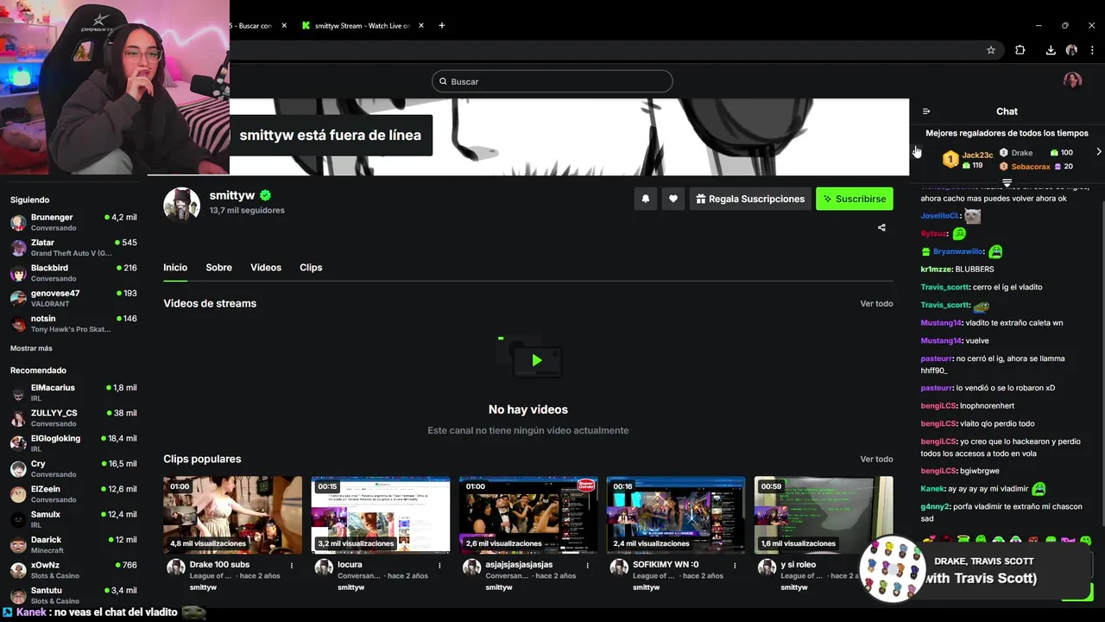The image size is (1105, 622).
Task: Expand followed channels via Mostrar más
Action: click(x=31, y=348)
